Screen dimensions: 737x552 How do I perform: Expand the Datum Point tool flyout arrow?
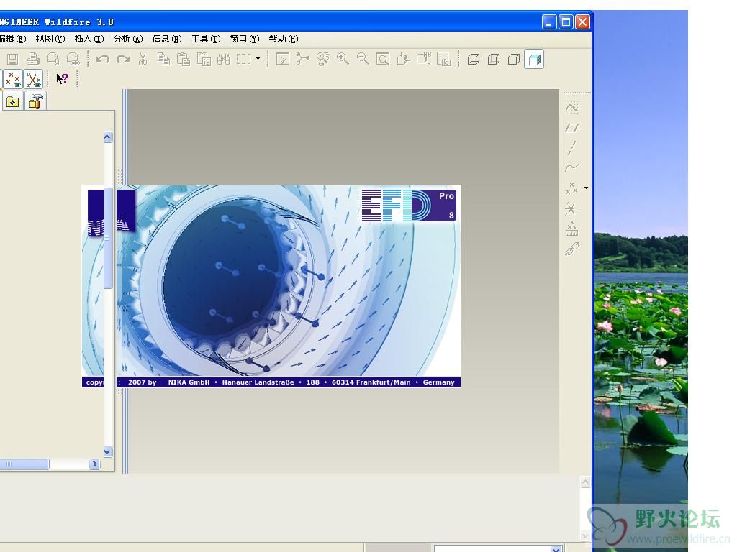coord(586,188)
